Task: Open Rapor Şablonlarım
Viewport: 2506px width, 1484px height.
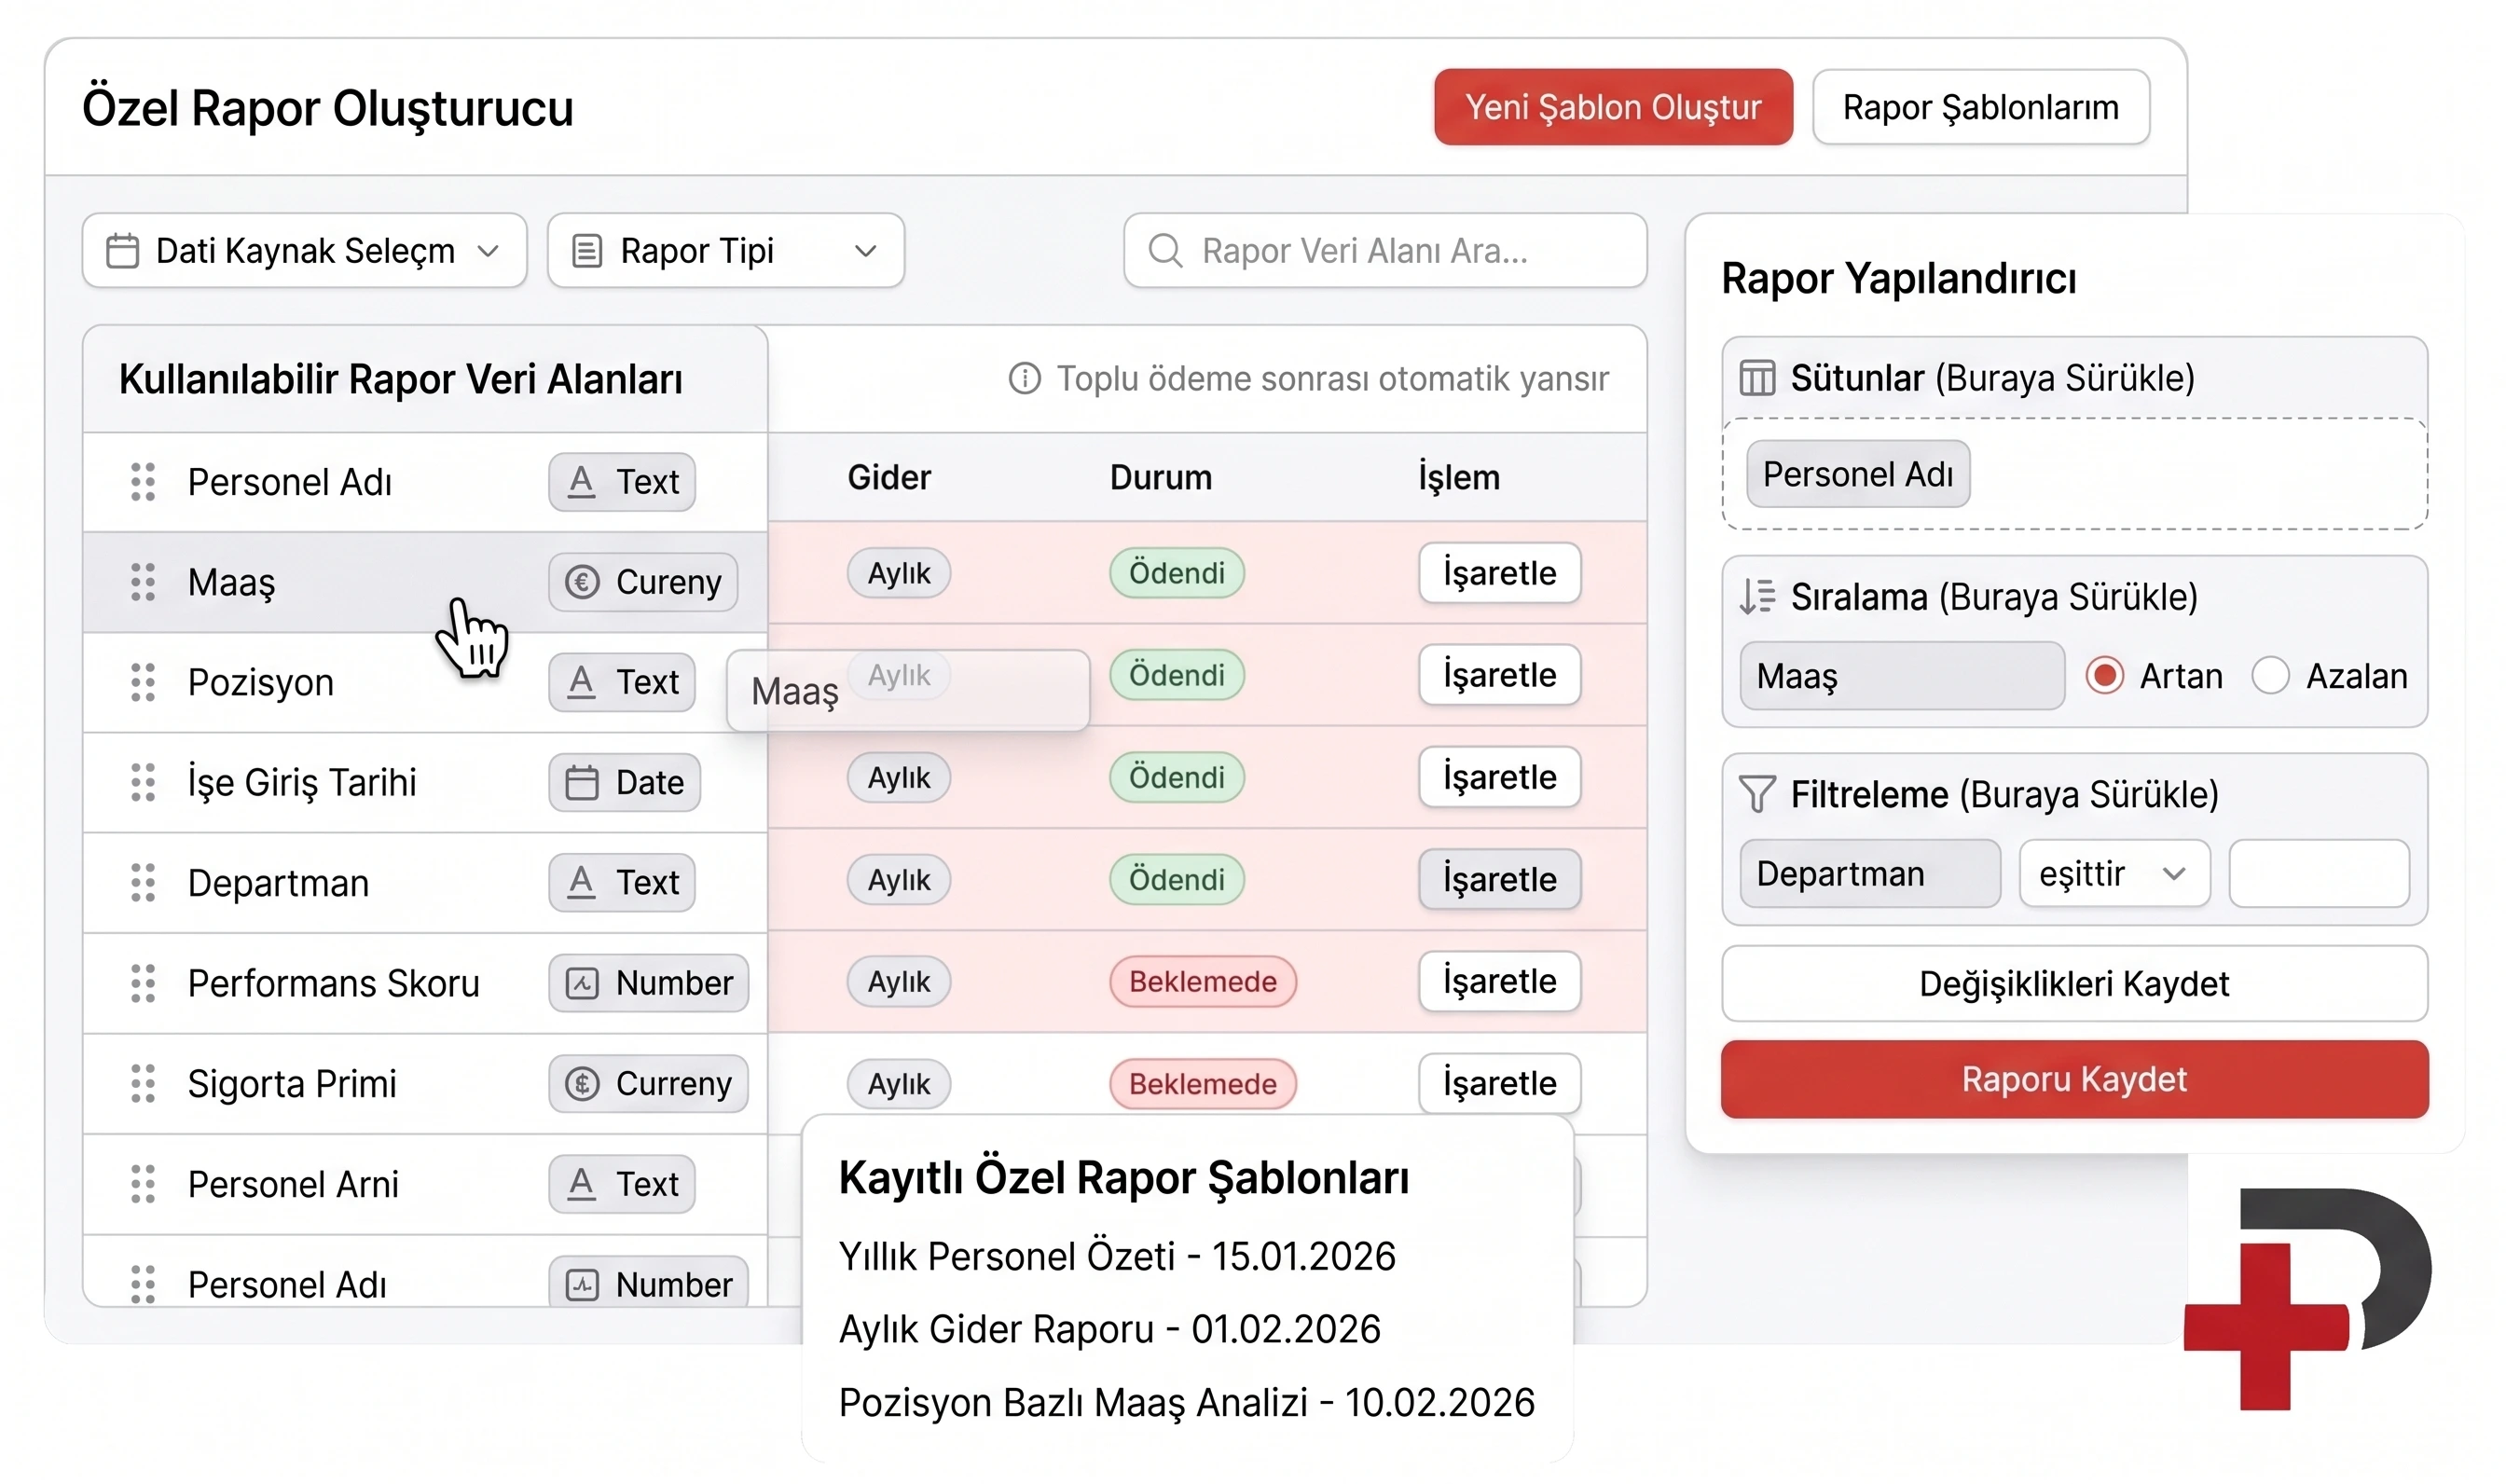Action: tap(1980, 107)
